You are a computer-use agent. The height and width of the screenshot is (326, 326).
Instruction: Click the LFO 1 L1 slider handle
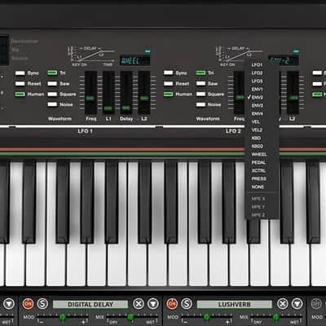tap(108, 108)
